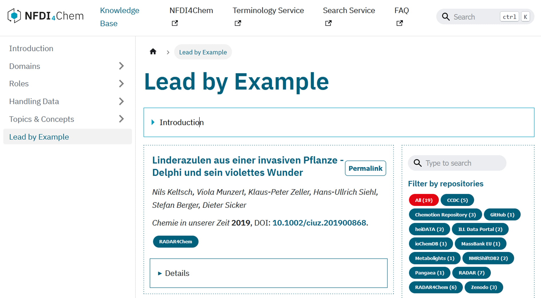Image resolution: width=541 pixels, height=298 pixels.
Task: Expand the Handling Data chevron
Action: pyautogui.click(x=121, y=101)
